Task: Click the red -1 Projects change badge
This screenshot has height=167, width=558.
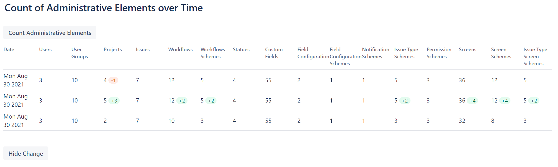Action: coord(113,80)
